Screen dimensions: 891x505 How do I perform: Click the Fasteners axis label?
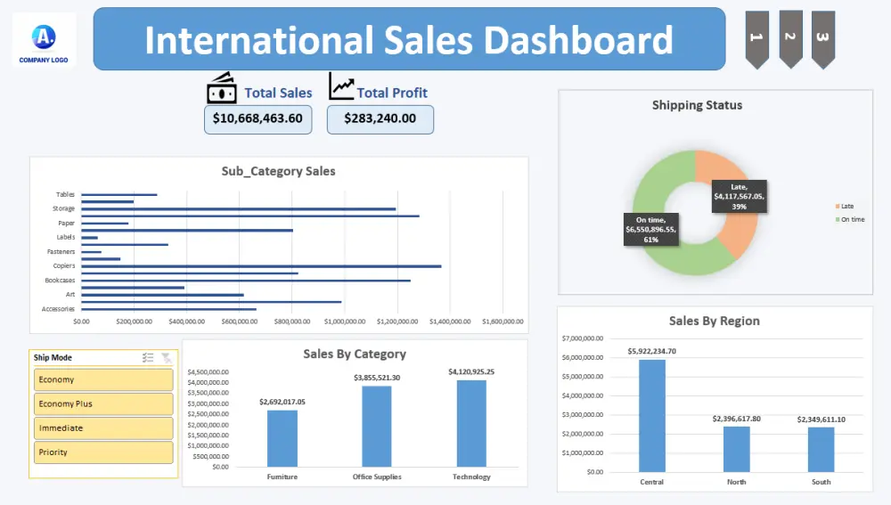61,252
